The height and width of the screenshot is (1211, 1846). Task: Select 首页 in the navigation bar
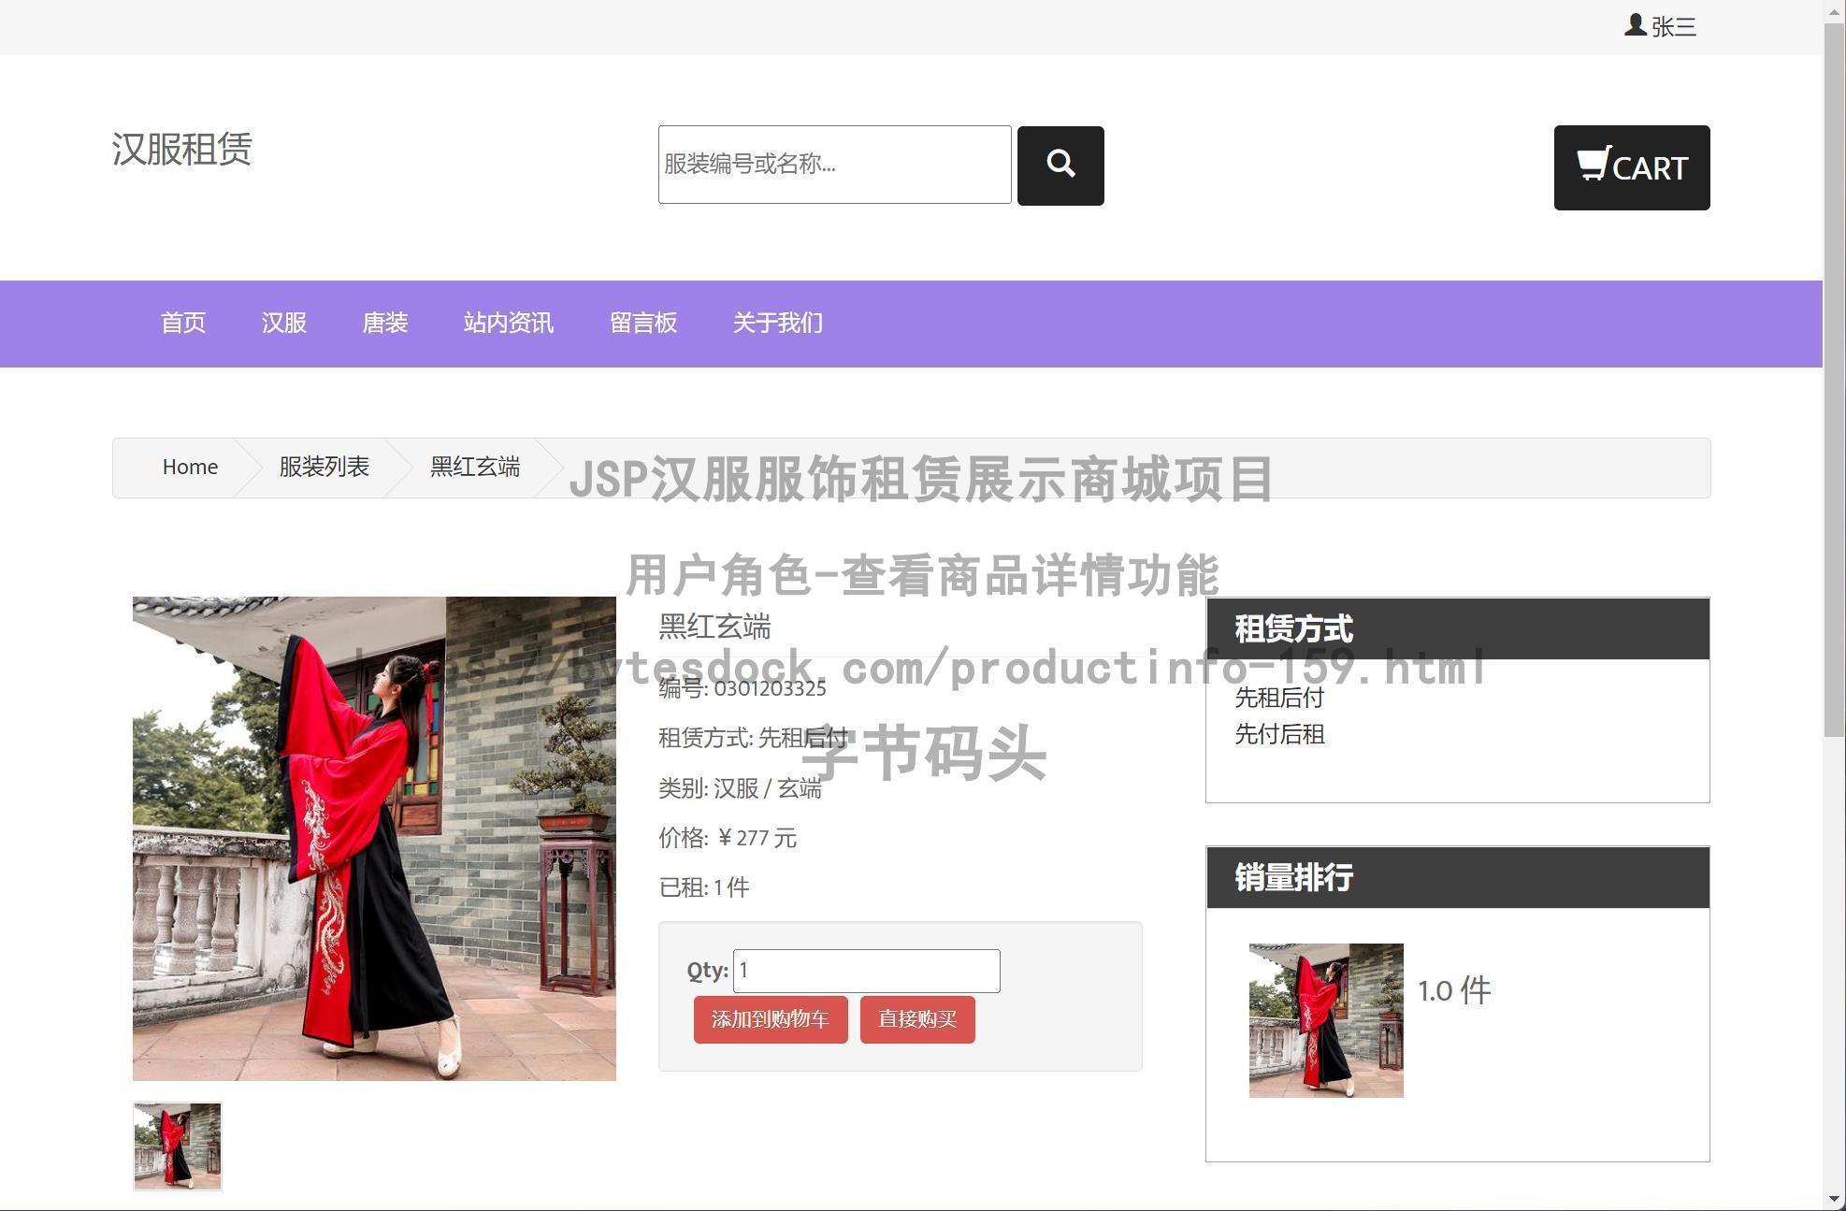click(x=183, y=323)
